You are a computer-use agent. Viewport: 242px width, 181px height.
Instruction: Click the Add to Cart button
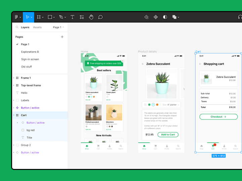(168, 134)
